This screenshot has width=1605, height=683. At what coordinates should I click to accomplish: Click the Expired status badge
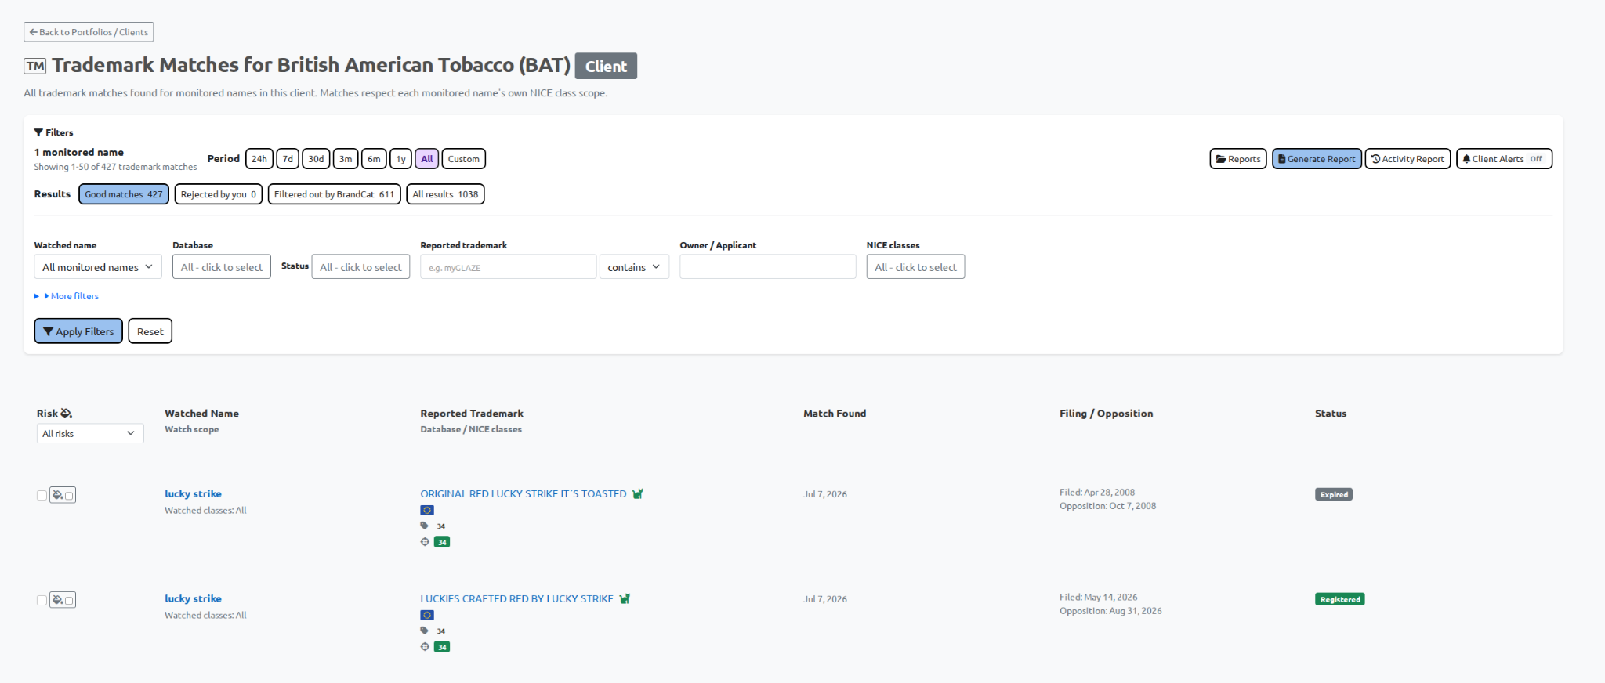(1334, 494)
